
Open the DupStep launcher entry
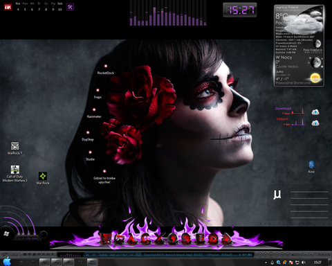88,136
